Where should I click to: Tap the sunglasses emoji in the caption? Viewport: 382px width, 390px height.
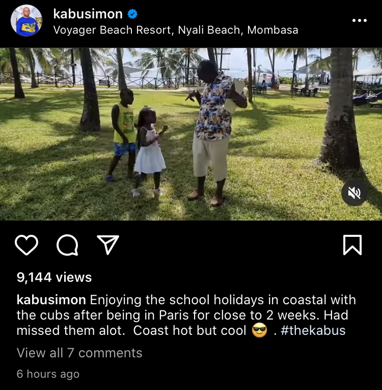tap(259, 330)
